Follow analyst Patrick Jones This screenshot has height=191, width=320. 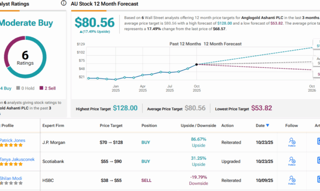(291, 142)
